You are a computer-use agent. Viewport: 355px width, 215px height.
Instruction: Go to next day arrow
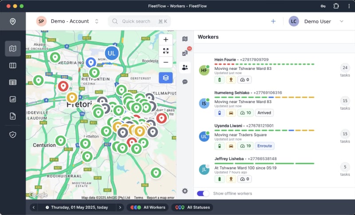pos(120,207)
